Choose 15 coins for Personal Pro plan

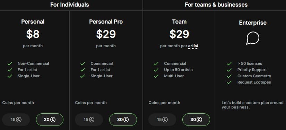pyautogui.click(x=89, y=120)
